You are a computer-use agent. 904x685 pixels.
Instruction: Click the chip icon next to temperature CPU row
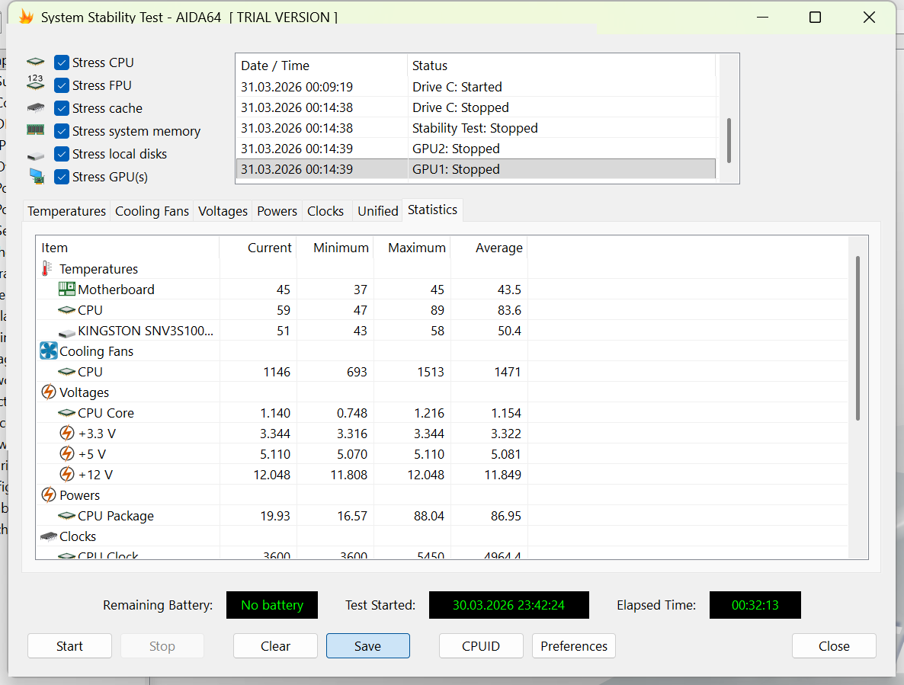[x=67, y=310]
